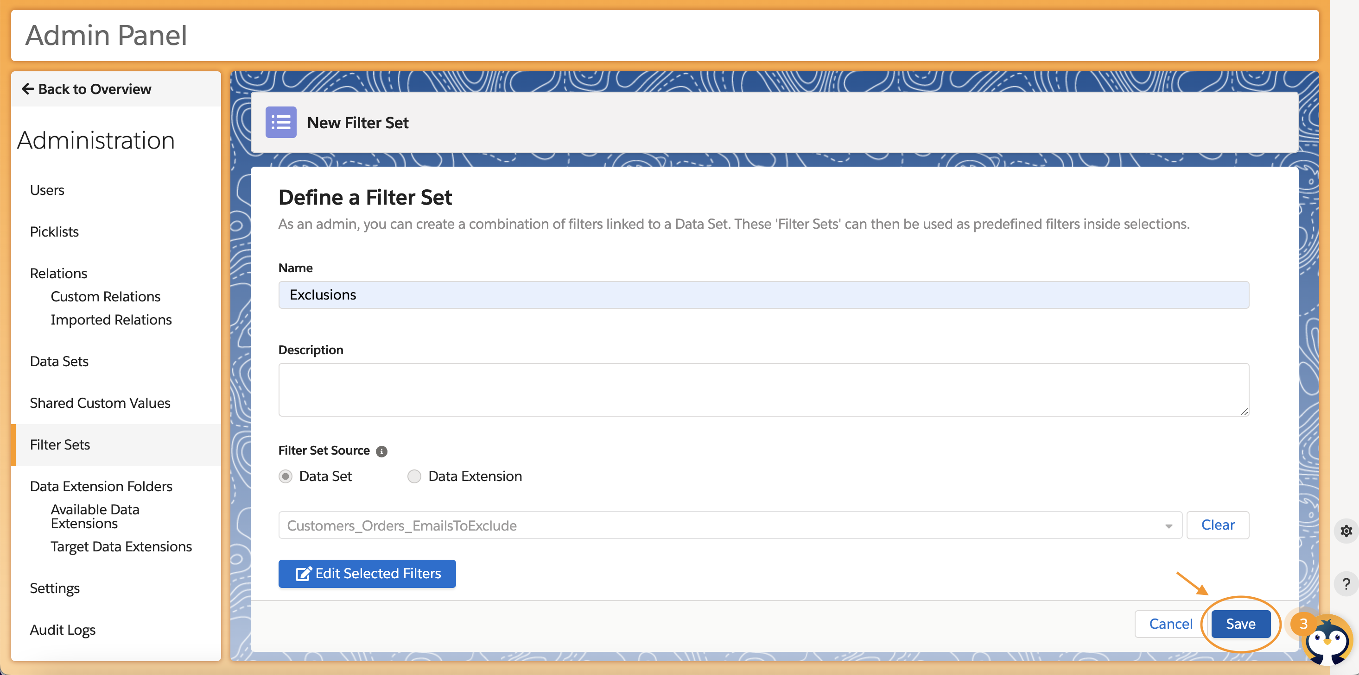Viewport: 1359px width, 675px height.
Task: Click the Filter Set Source info icon
Action: pyautogui.click(x=381, y=451)
